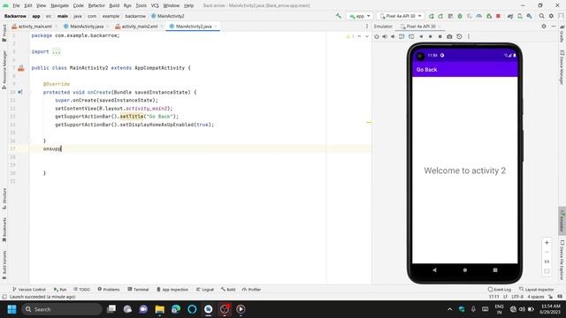
Task: Open File Explorer from taskbar
Action: coord(159,309)
